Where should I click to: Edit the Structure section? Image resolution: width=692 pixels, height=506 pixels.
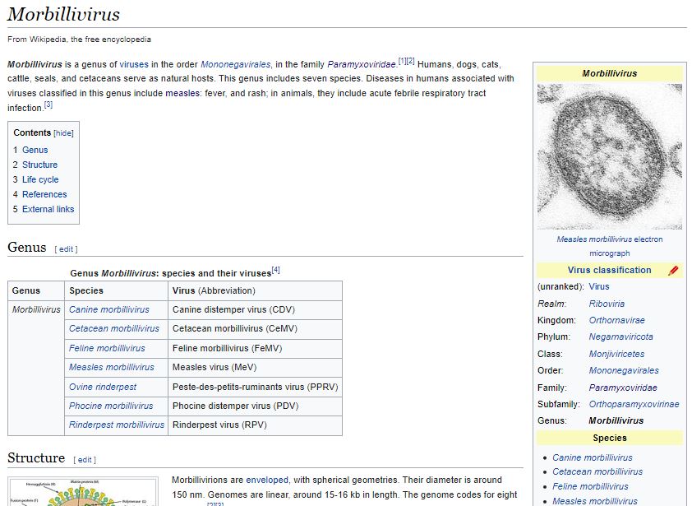(x=85, y=460)
